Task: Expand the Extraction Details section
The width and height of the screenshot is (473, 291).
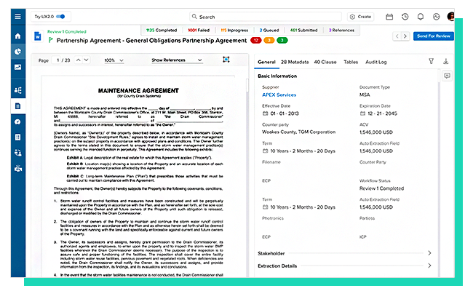Action: [x=429, y=266]
